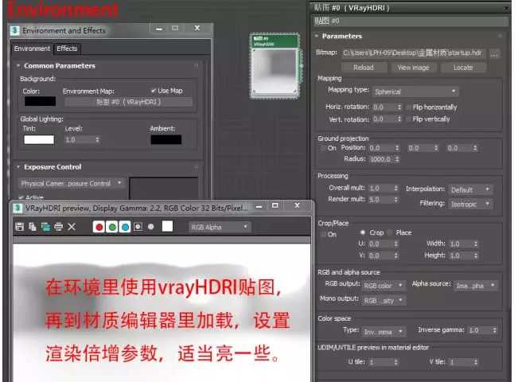Collapse the Exposure Control rollout
The height and width of the screenshot is (382, 518).
[x=18, y=167]
